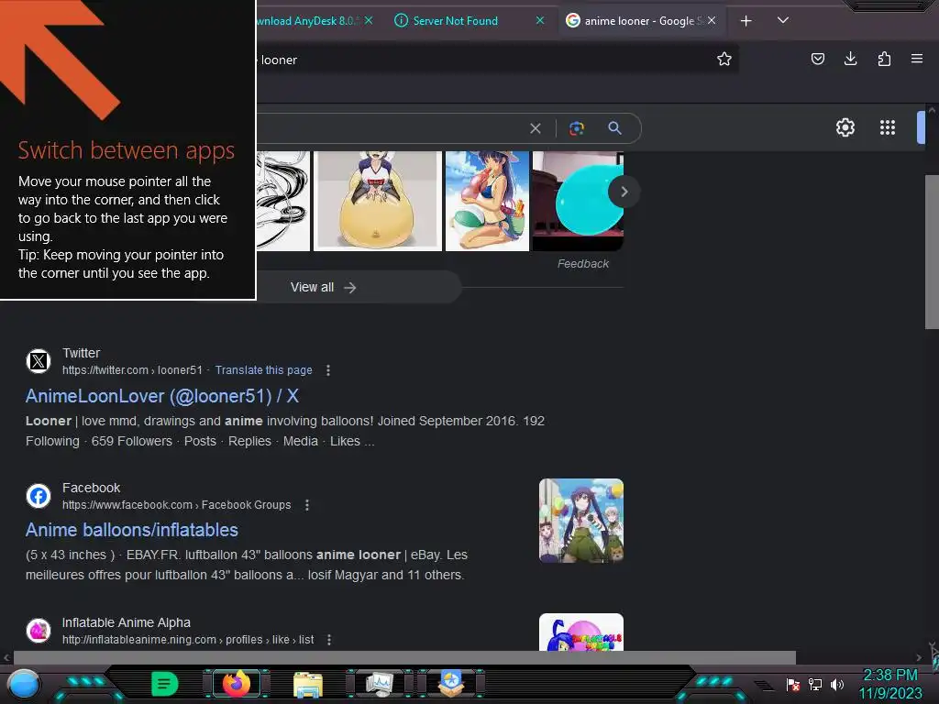This screenshot has height=704, width=939.
Task: Open more options for Inflatable Anime Alpha result
Action: 329,640
